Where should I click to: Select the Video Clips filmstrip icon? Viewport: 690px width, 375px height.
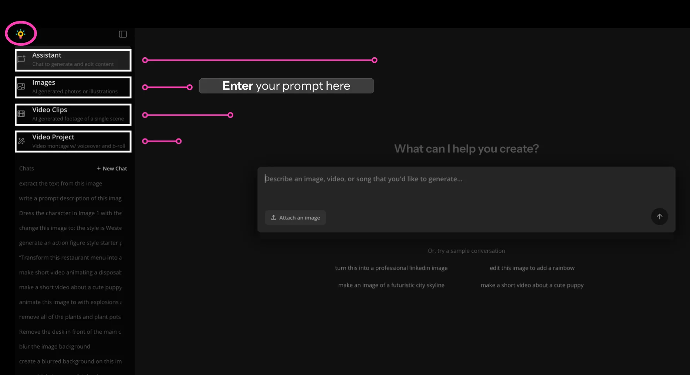(x=21, y=114)
